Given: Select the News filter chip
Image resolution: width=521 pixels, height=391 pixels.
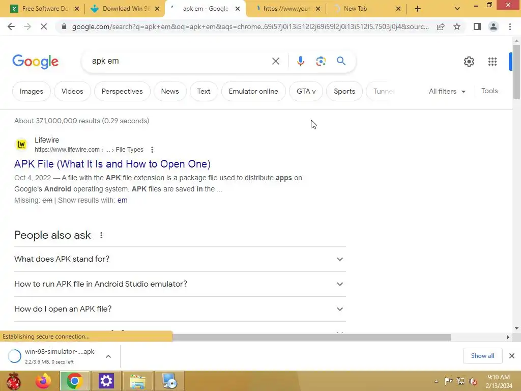Looking at the screenshot, I should point(170,91).
